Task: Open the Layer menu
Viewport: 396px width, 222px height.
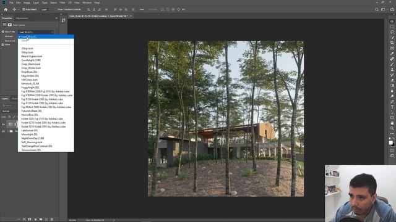Action: (36, 2)
